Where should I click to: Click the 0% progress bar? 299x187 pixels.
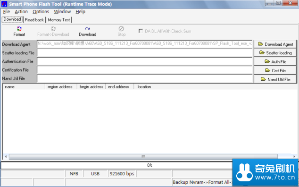pos(149,165)
